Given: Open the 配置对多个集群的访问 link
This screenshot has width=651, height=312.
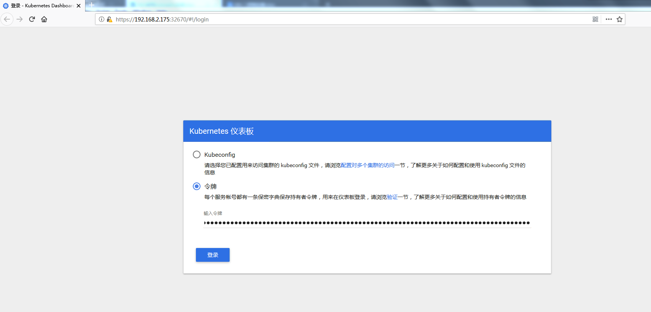Looking at the screenshot, I should (x=367, y=165).
